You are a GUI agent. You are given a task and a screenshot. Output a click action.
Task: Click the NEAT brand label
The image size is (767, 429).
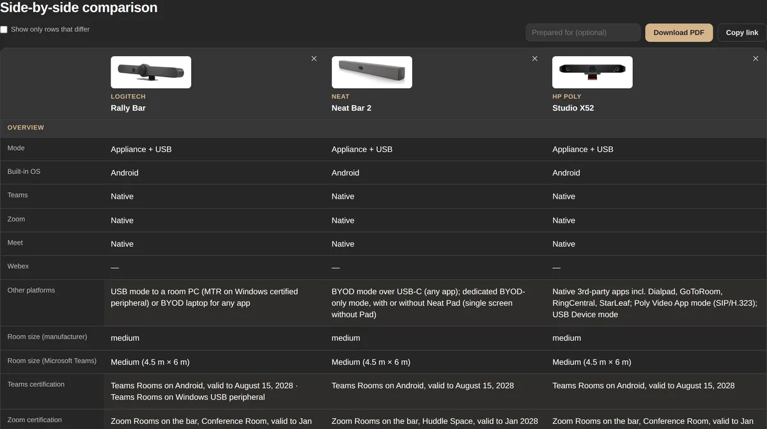(341, 96)
